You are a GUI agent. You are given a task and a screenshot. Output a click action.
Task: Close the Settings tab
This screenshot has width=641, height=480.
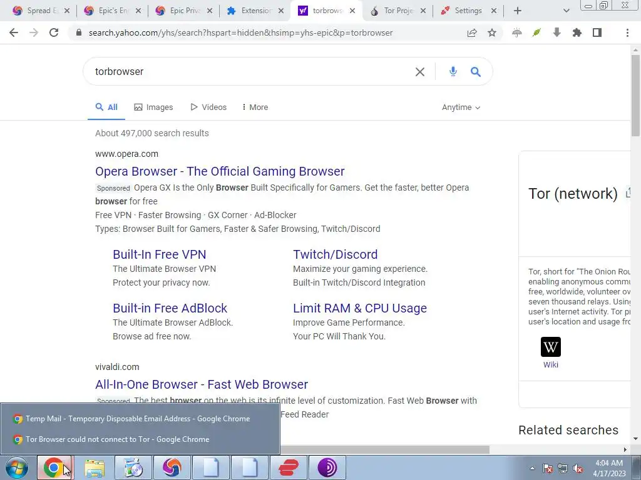pyautogui.click(x=494, y=11)
